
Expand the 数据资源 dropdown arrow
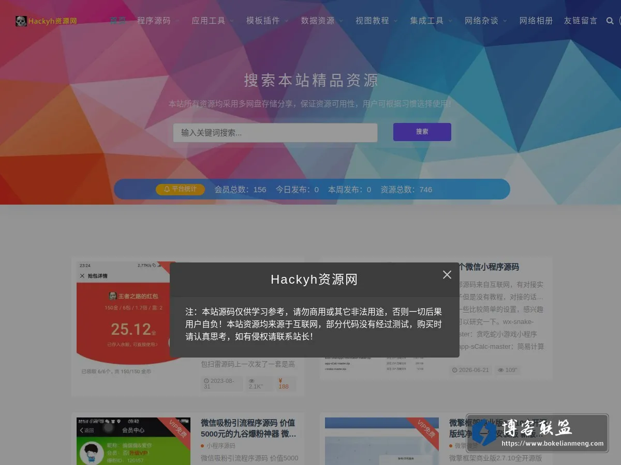[341, 21]
